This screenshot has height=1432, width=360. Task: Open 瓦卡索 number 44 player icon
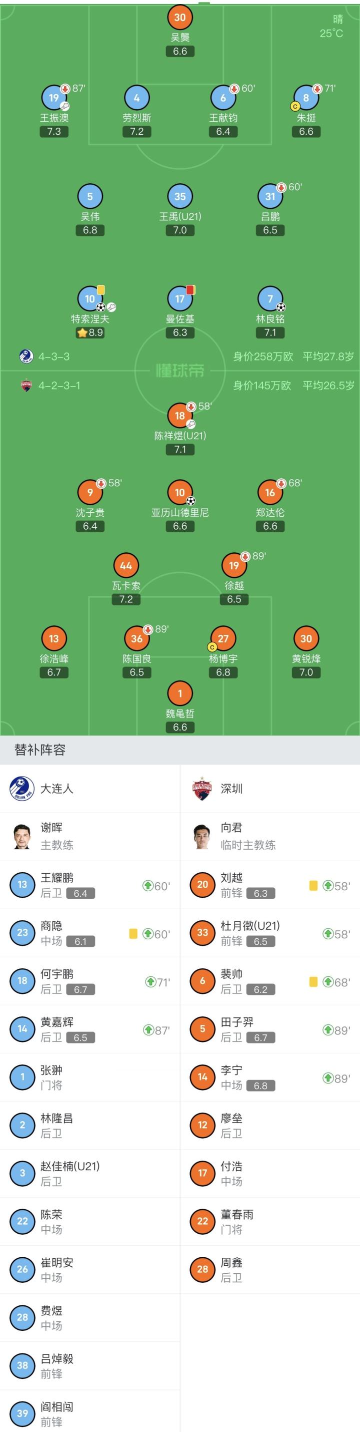(126, 566)
